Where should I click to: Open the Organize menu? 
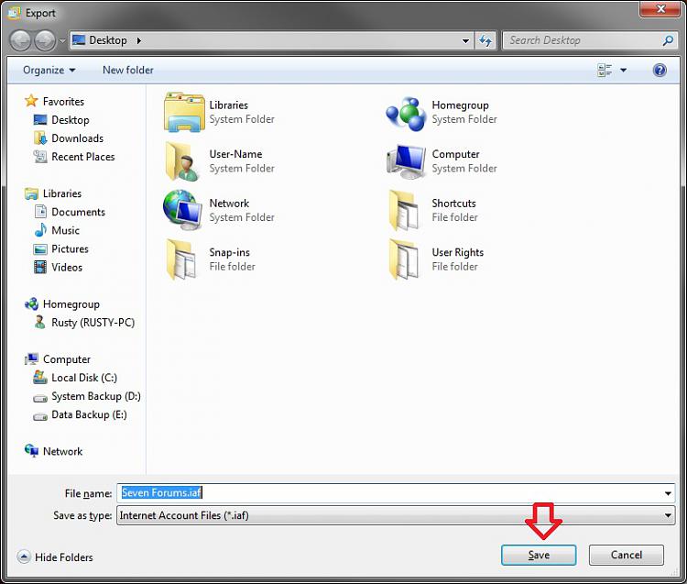pyautogui.click(x=49, y=71)
